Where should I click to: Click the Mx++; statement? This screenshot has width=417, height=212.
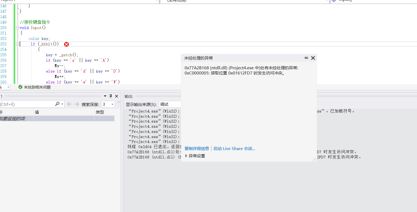(60, 77)
